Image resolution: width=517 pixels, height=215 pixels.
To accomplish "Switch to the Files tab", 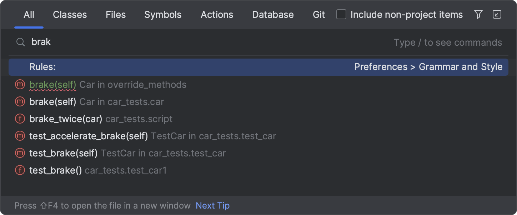I will click(x=115, y=15).
